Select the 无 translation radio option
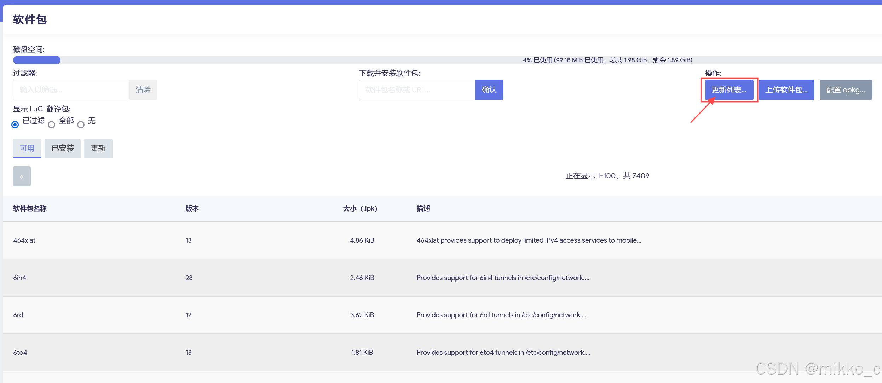The height and width of the screenshot is (383, 882). [81, 124]
